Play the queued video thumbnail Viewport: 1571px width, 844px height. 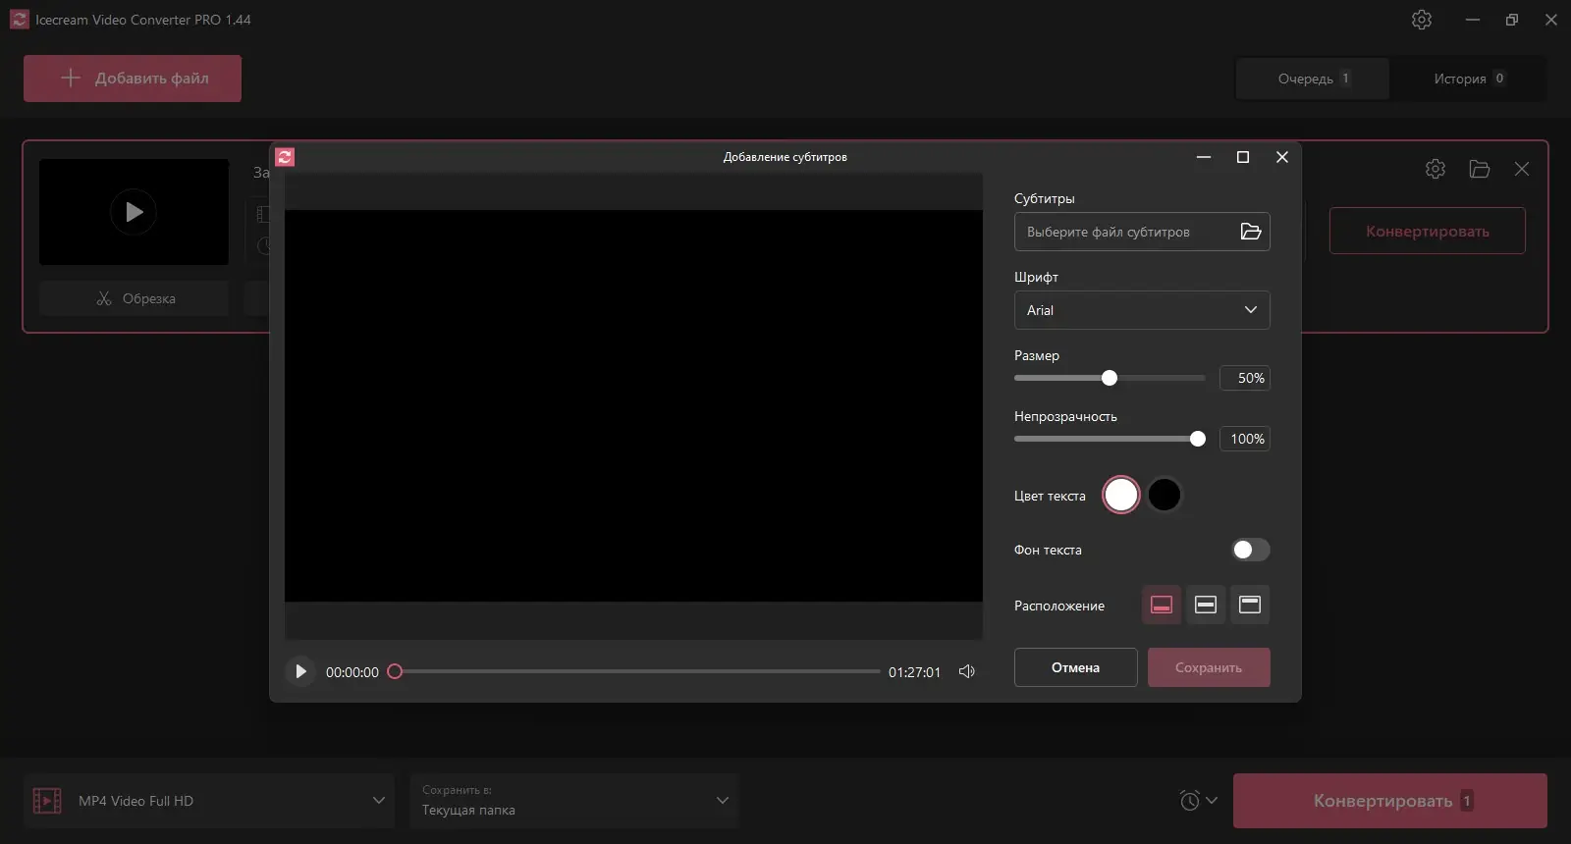[x=134, y=212]
